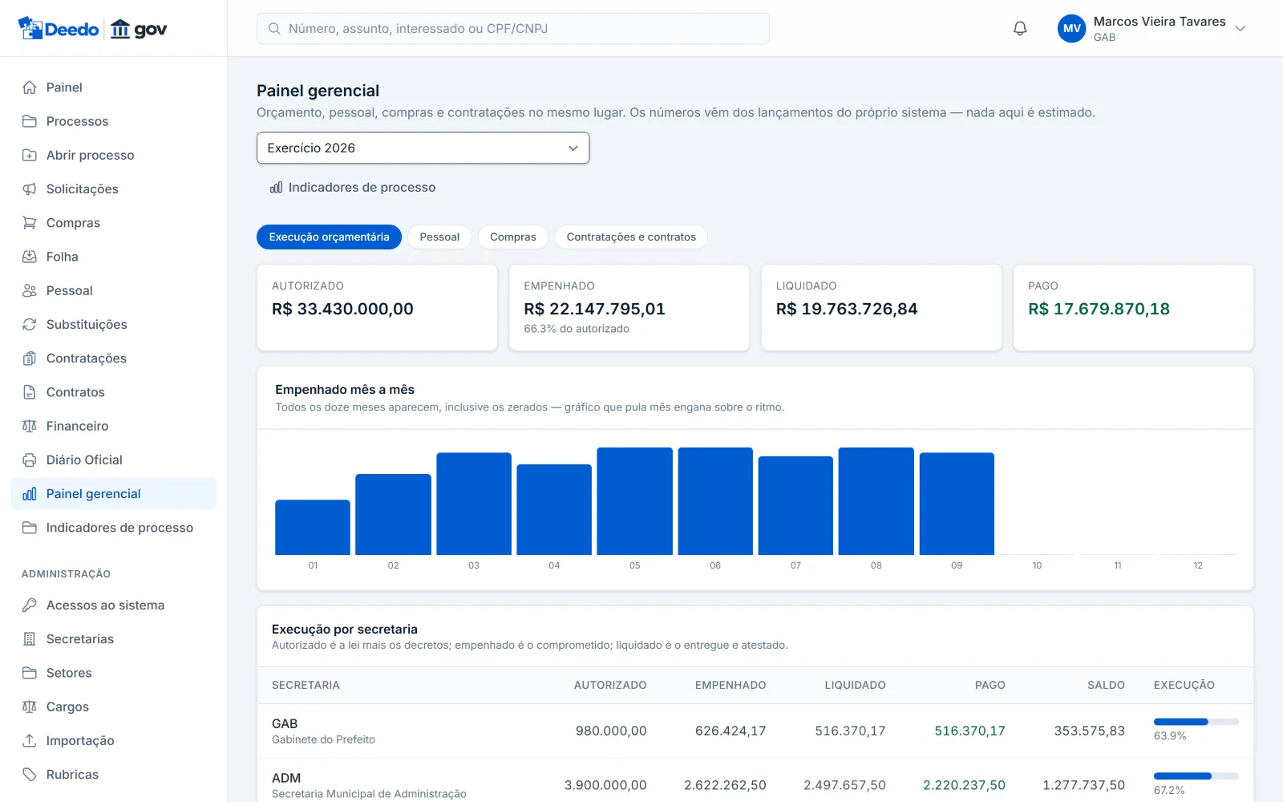Switch to the Contratações e contratos tab
This screenshot has width=1283, height=802.
[x=631, y=237]
